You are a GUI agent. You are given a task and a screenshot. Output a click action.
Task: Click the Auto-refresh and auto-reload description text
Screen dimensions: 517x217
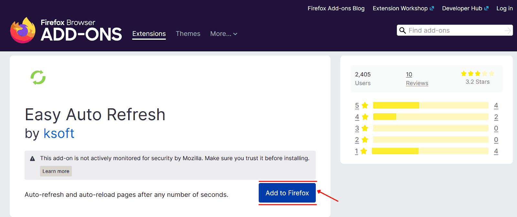pyautogui.click(x=126, y=195)
